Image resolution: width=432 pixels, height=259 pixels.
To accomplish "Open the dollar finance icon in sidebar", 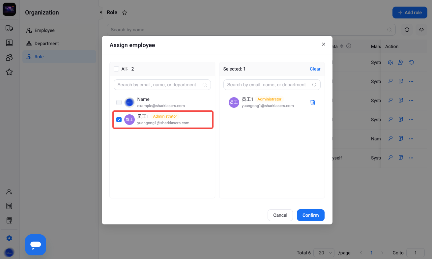I will (9, 43).
